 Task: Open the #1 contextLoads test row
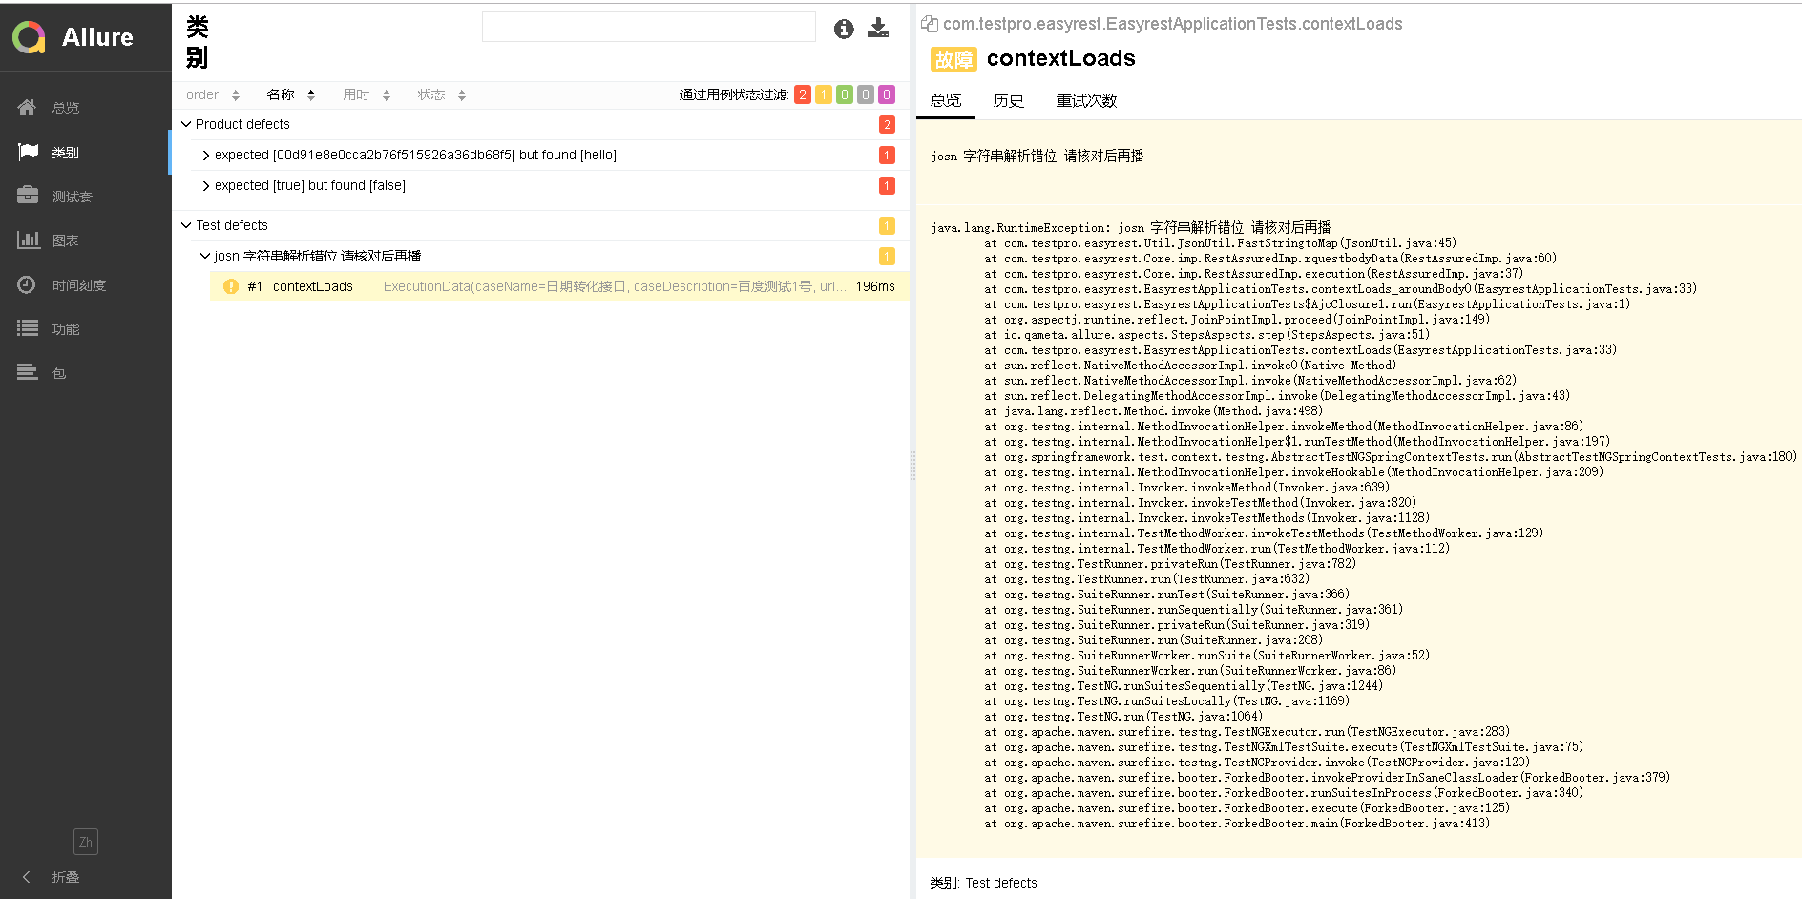(559, 286)
